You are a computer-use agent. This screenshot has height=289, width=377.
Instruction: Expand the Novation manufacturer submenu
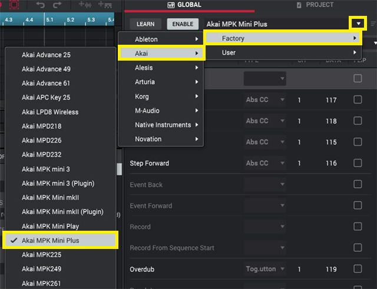point(161,139)
